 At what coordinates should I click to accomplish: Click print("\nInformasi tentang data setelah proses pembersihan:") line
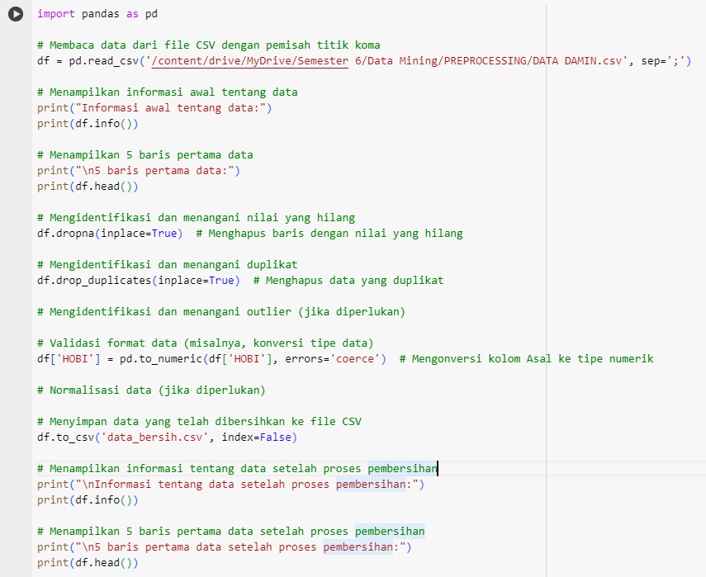pos(231,485)
